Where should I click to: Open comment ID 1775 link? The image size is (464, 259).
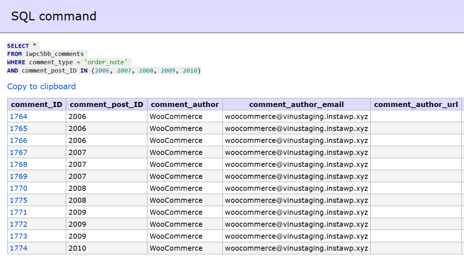pyautogui.click(x=19, y=200)
